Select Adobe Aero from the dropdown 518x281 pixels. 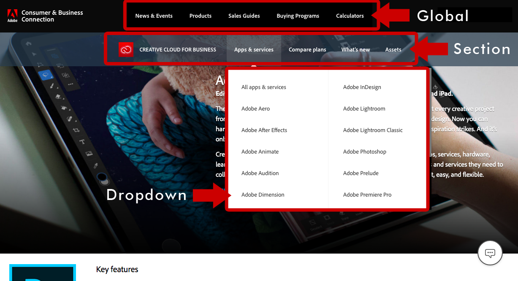tap(255, 109)
